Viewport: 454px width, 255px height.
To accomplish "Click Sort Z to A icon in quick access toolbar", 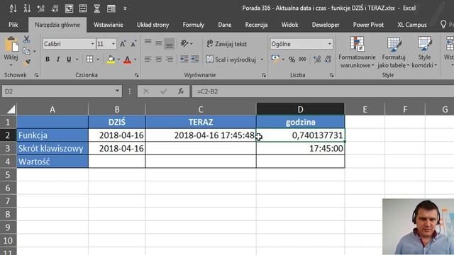I will (x=27, y=8).
